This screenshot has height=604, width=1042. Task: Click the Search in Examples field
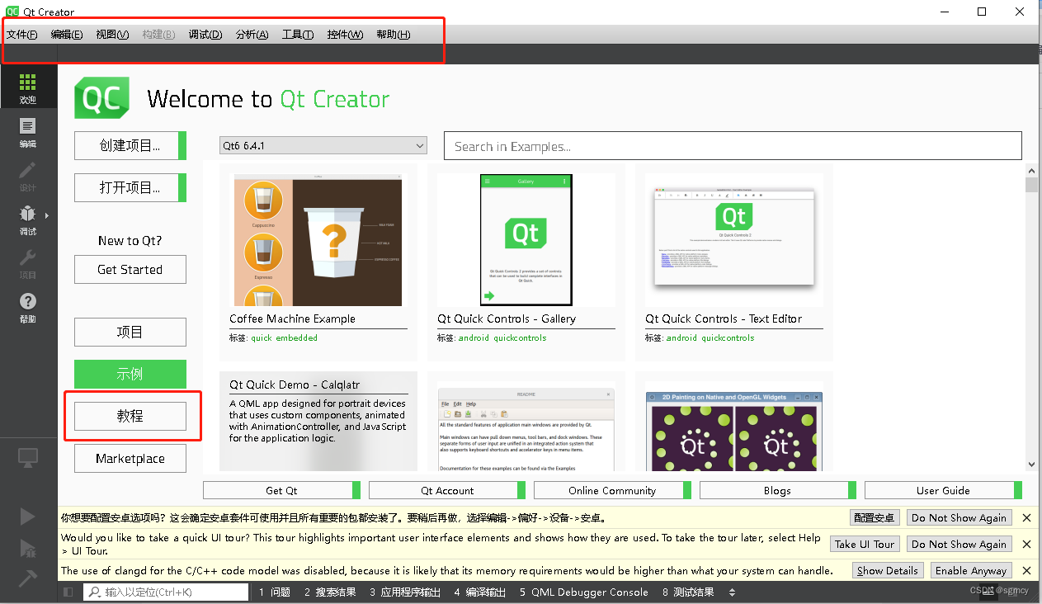[x=733, y=146]
